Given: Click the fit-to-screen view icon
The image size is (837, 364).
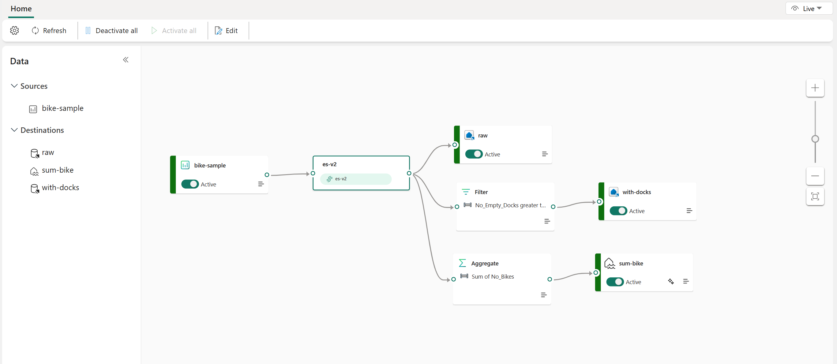Looking at the screenshot, I should click(x=815, y=197).
